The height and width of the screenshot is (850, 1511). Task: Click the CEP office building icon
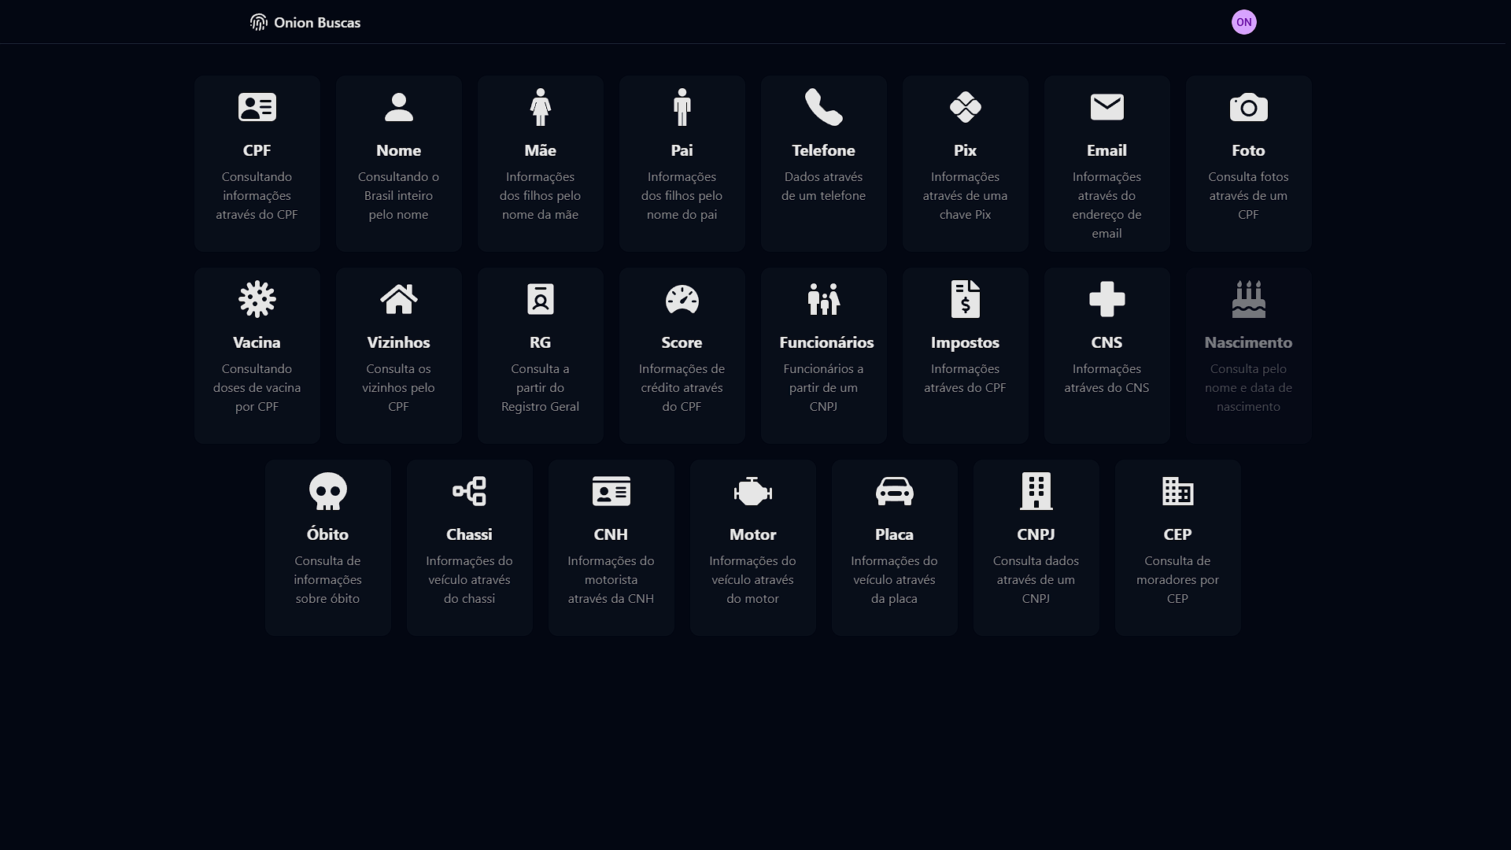pyautogui.click(x=1178, y=491)
